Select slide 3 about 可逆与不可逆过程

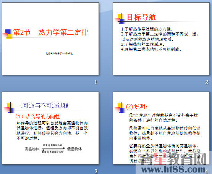[50, 128]
